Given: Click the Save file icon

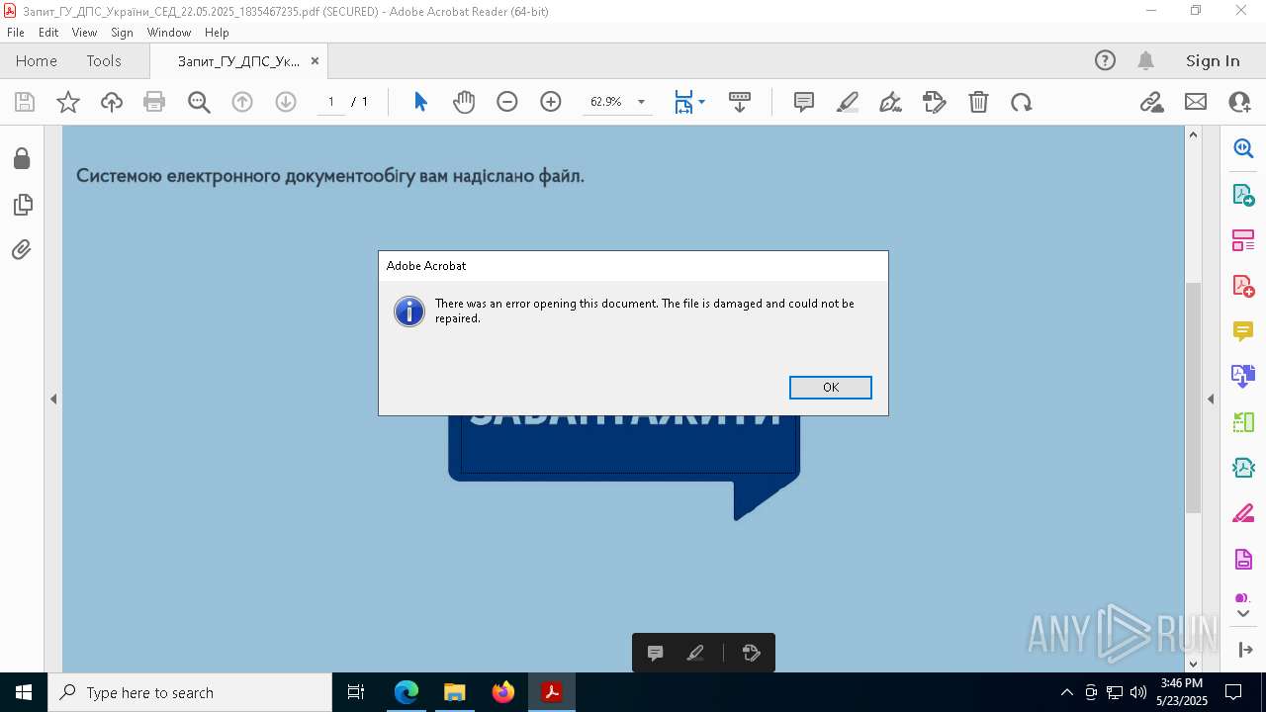Looking at the screenshot, I should [x=25, y=102].
